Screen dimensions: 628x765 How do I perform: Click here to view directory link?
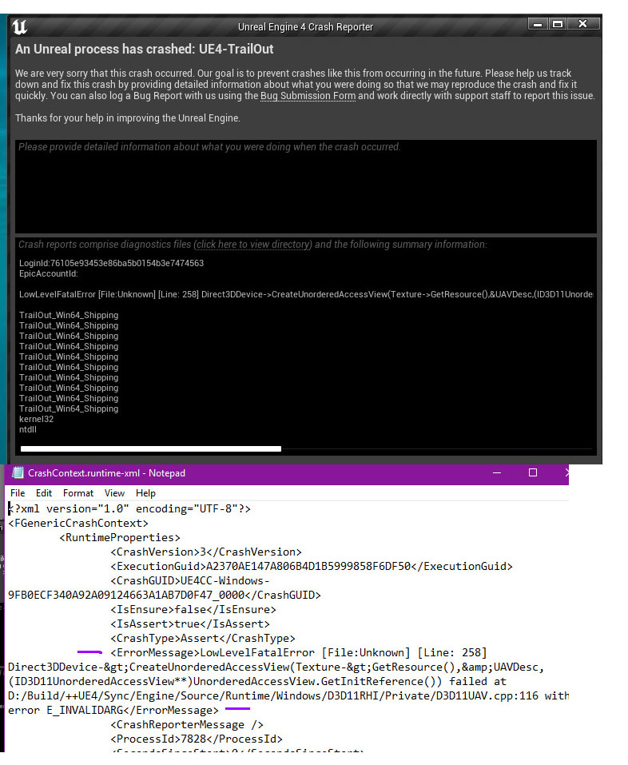click(x=252, y=245)
